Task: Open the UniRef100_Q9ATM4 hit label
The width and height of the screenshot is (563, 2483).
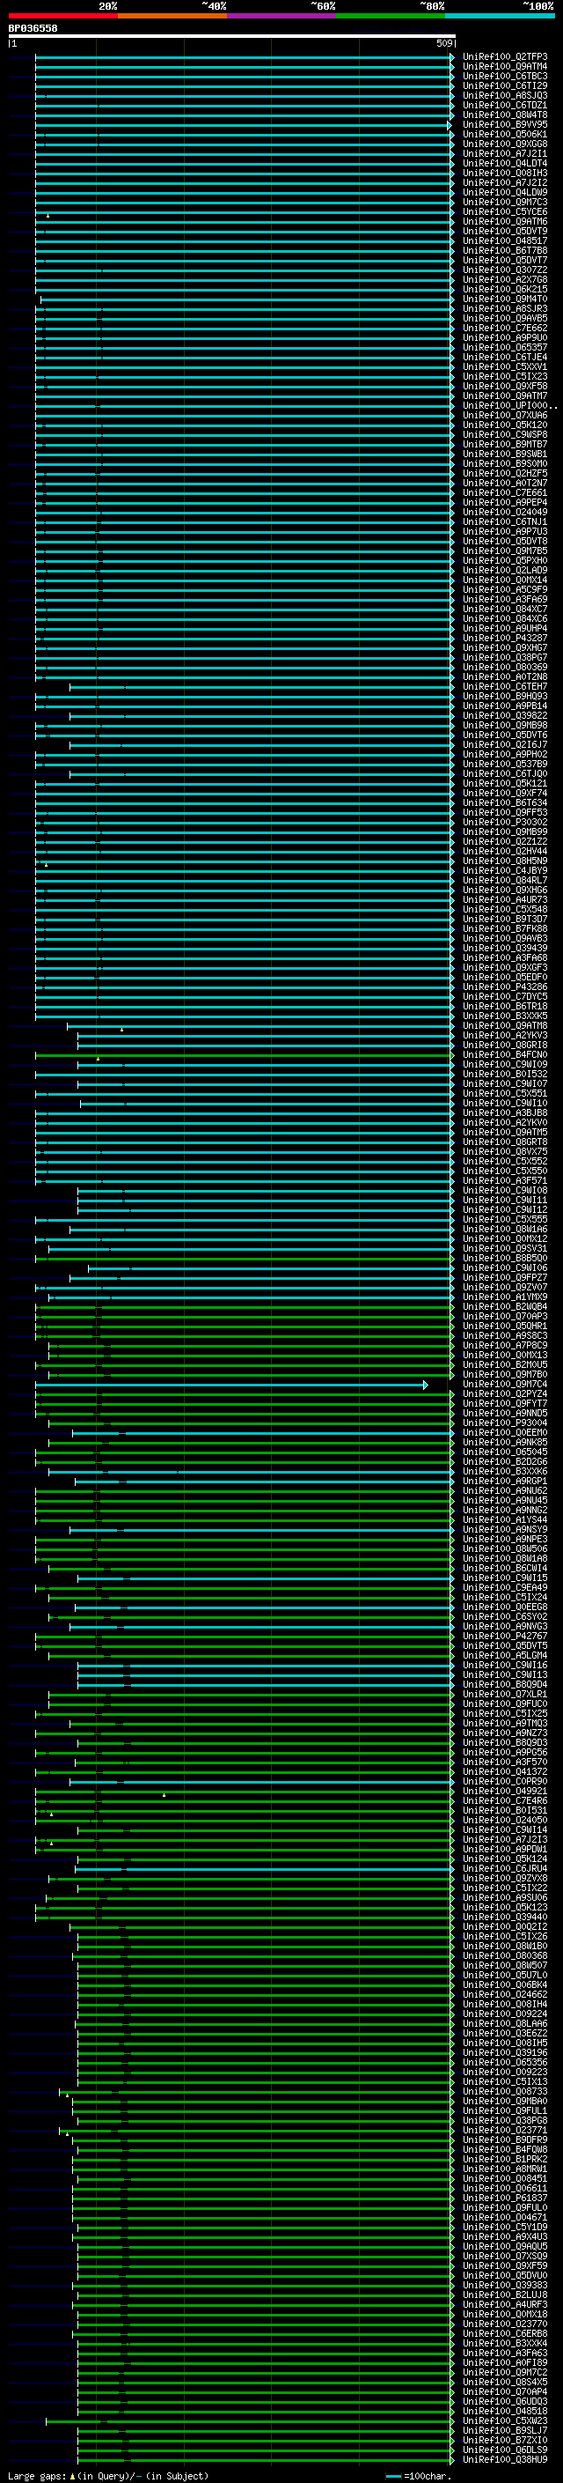Action: (x=504, y=67)
